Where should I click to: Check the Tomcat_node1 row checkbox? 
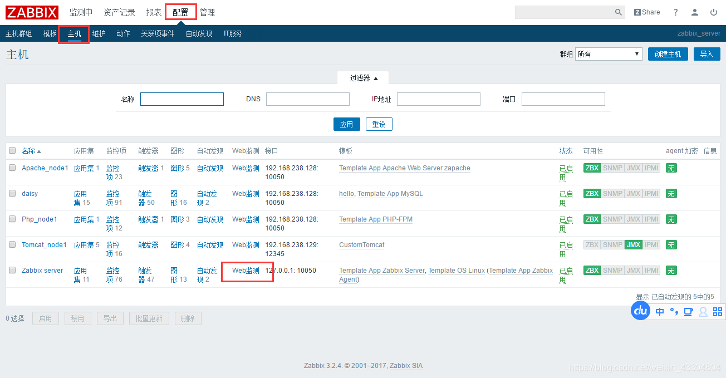point(12,244)
